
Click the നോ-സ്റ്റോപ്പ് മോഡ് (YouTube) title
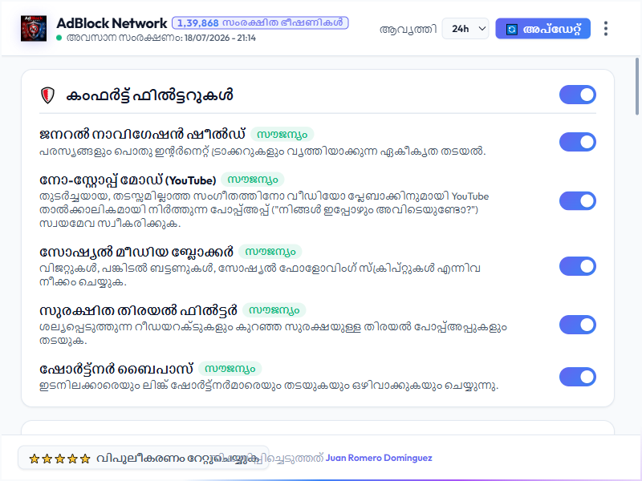[x=128, y=180]
